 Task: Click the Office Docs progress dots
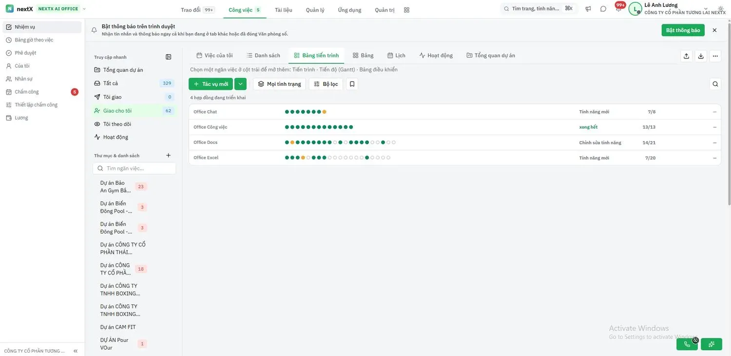340,142
